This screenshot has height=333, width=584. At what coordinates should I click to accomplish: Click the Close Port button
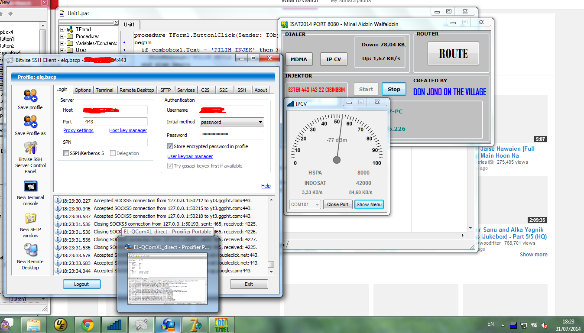(338, 204)
